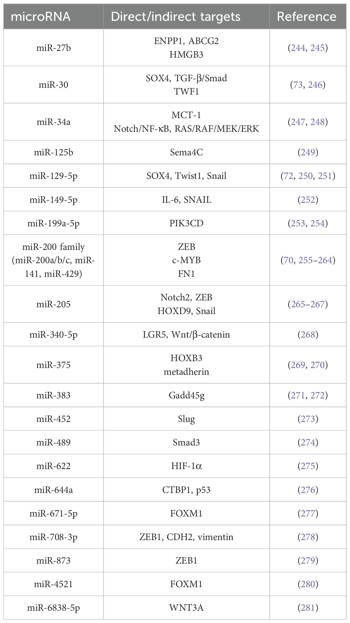Select the Direct/indirect targets column header
Screen dimensions: 350x623
(x=176, y=17)
